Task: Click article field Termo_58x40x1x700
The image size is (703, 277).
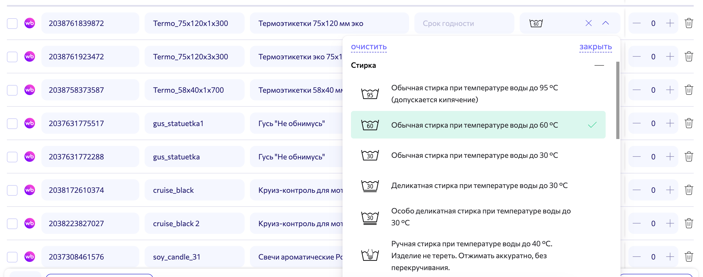Action: coord(194,90)
